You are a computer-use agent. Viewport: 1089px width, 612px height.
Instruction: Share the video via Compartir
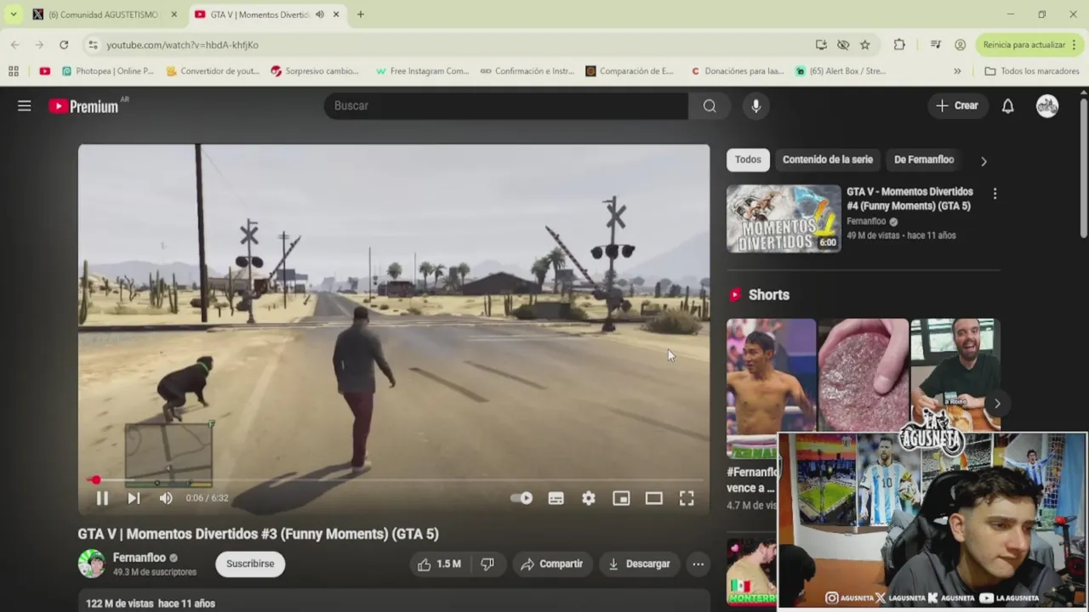click(x=551, y=564)
